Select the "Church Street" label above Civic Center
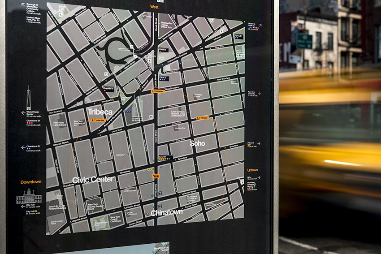The image size is (381, 254). pos(61,143)
